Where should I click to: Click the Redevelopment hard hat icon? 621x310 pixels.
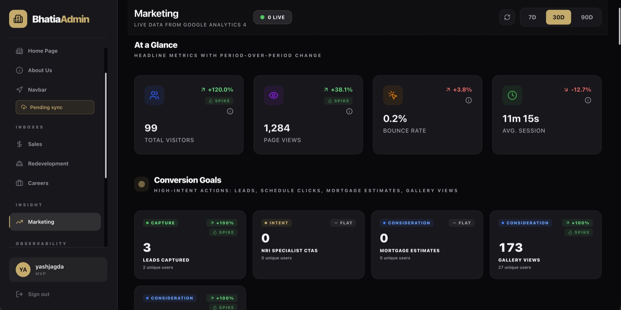coord(19,164)
